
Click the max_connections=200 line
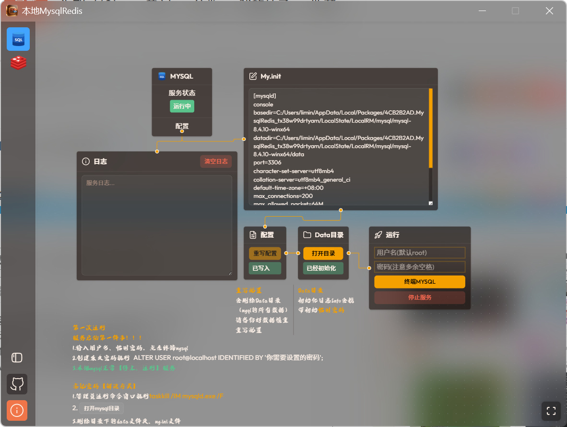pyautogui.click(x=283, y=196)
